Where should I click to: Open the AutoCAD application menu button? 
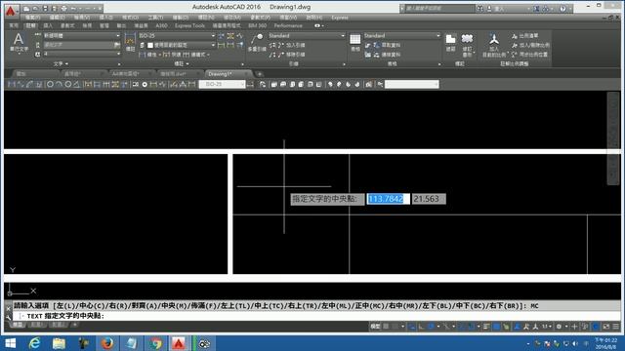tap(11, 11)
